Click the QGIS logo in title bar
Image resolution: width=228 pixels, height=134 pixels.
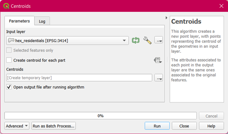(5, 6)
